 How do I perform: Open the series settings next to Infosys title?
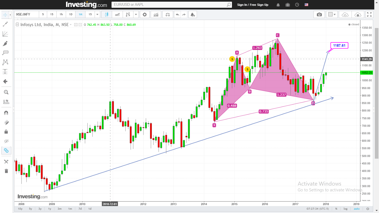coord(80,25)
